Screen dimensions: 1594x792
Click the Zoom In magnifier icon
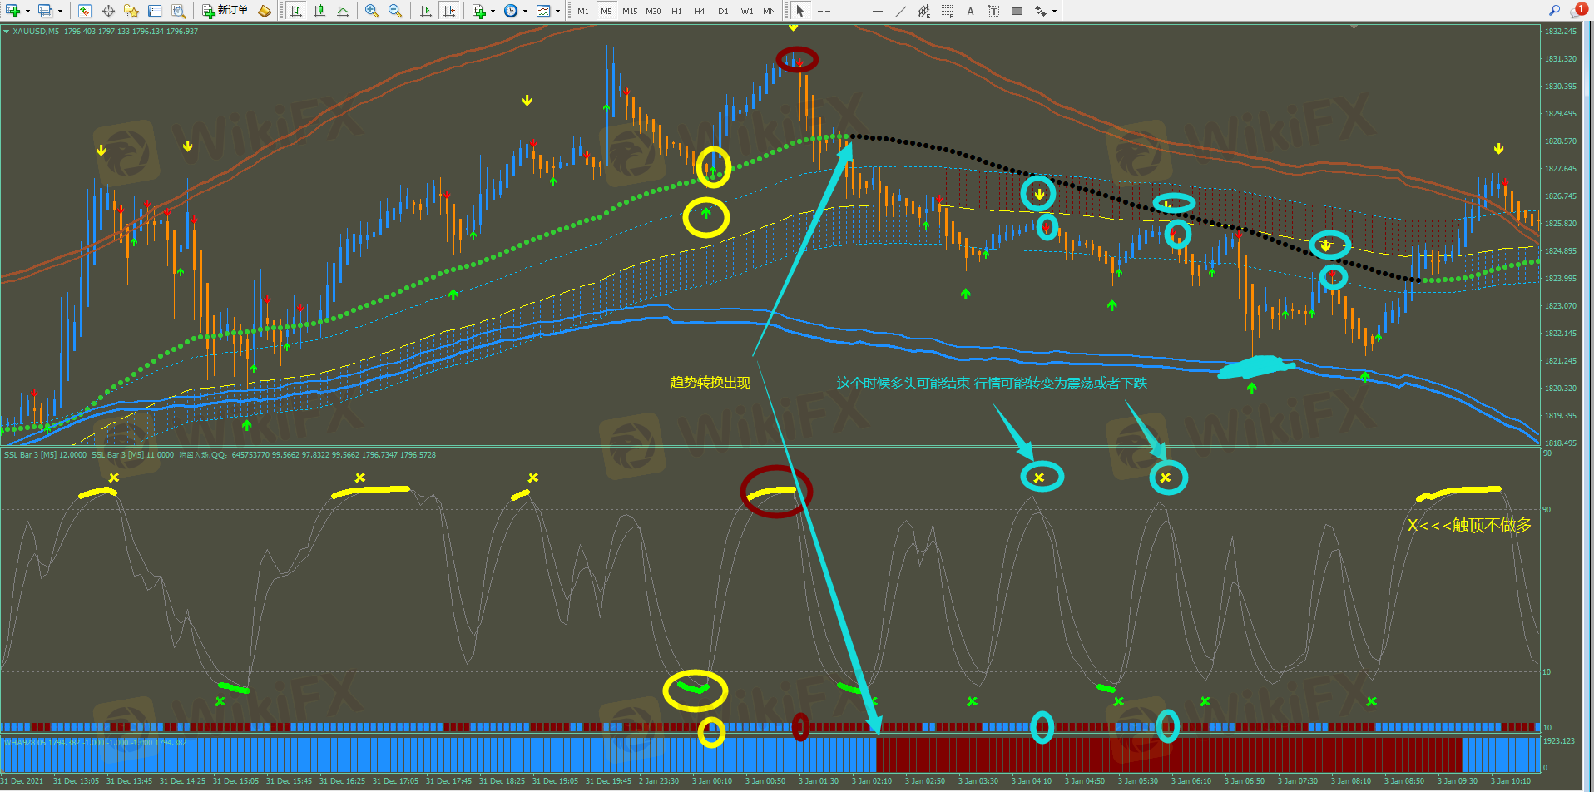(x=371, y=11)
